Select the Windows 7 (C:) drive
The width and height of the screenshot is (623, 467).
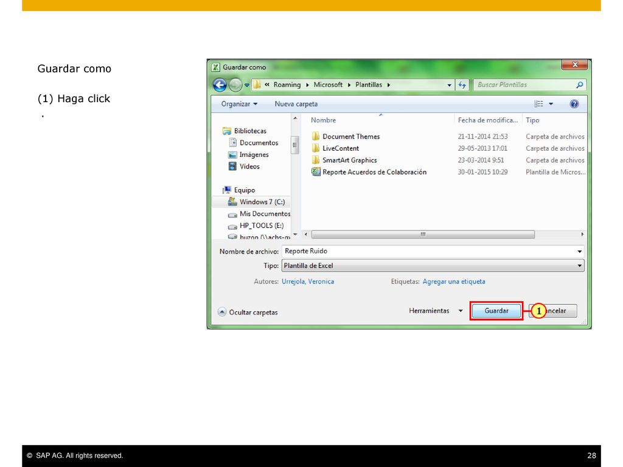262,202
